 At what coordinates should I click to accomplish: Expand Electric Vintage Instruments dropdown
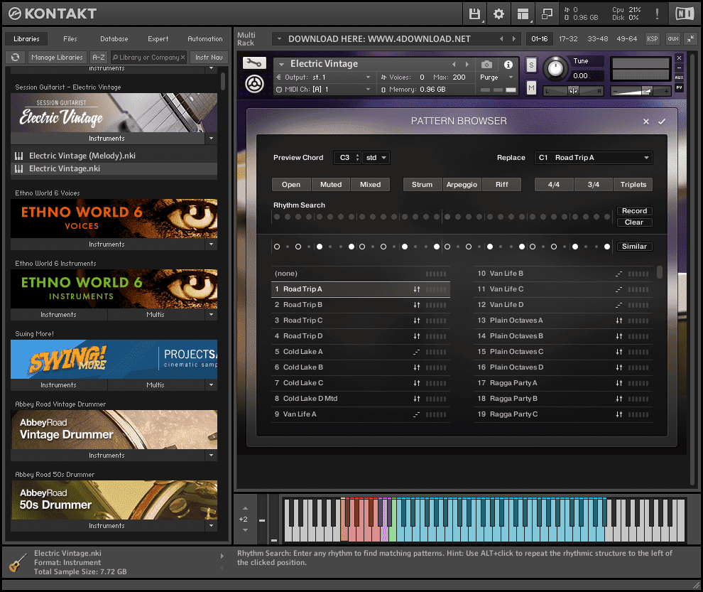[x=211, y=139]
